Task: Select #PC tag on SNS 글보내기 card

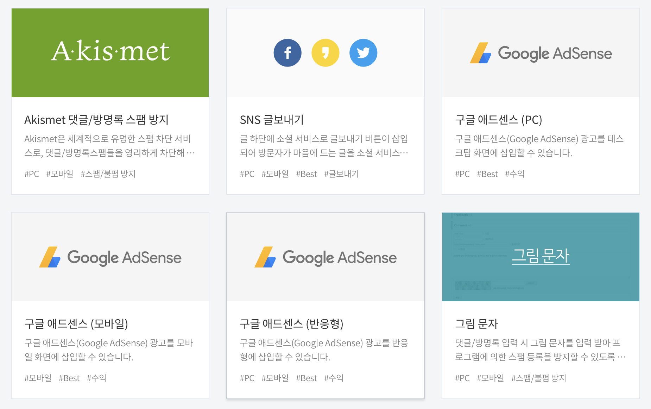Action: [x=247, y=174]
